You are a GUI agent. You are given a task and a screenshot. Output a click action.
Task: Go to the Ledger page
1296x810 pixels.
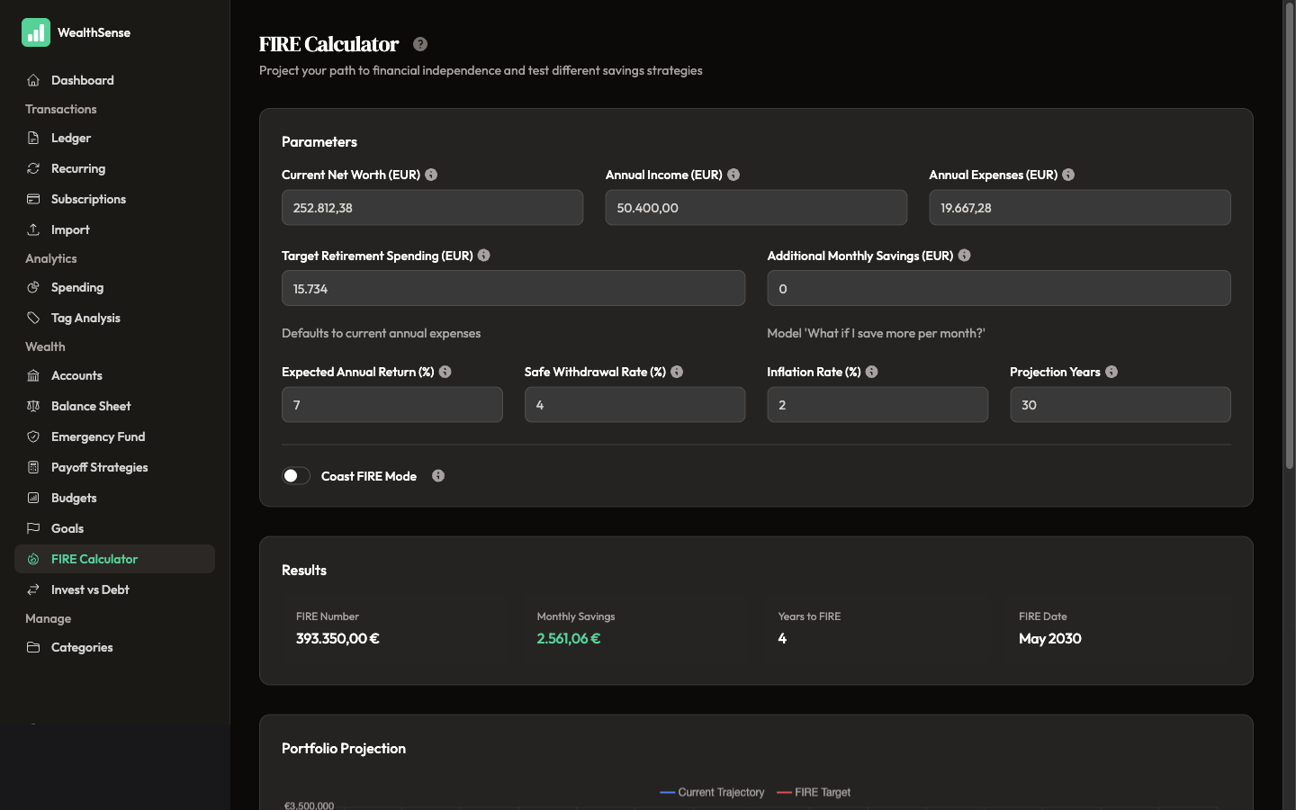tap(114, 138)
